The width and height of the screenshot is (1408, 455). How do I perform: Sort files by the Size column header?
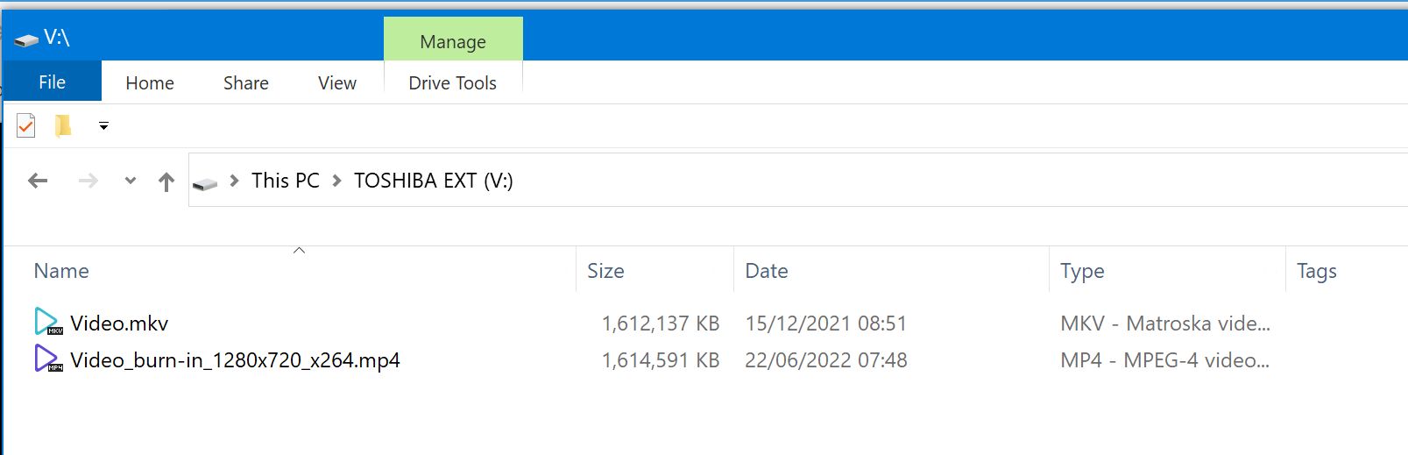pyautogui.click(x=605, y=271)
